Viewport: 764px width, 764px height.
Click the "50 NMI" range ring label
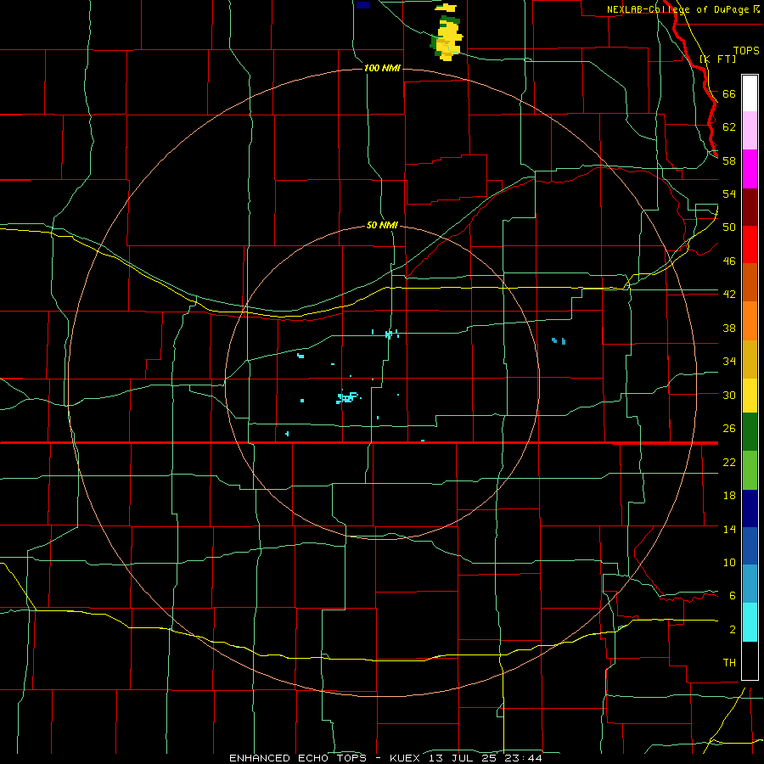tap(382, 225)
